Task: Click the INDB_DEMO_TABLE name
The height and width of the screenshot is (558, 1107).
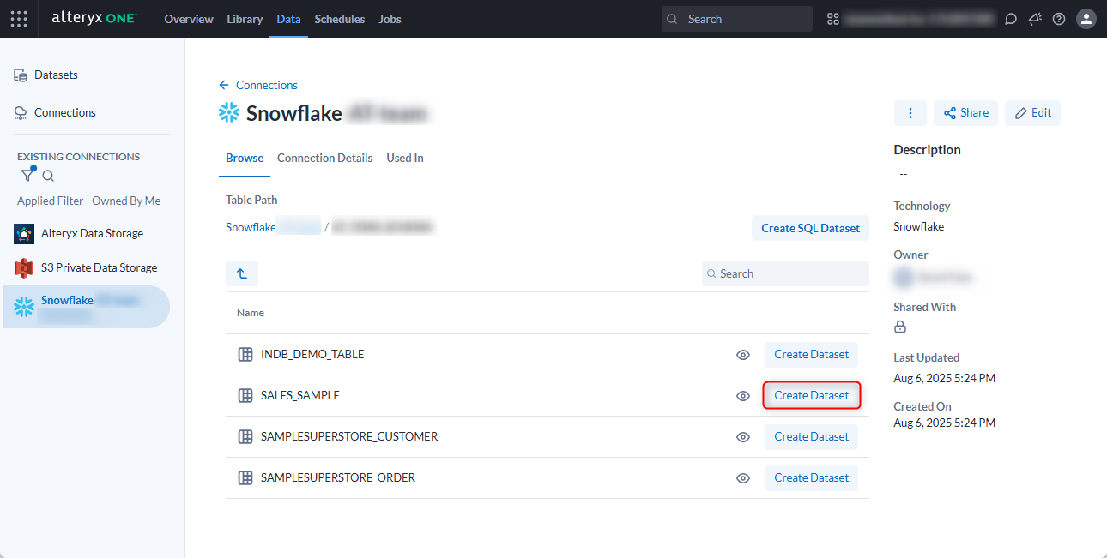Action: coord(312,354)
